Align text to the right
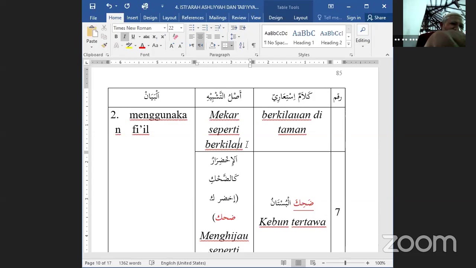The height and width of the screenshot is (268, 476). [x=209, y=36]
